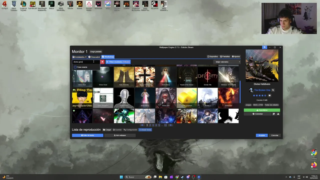This screenshot has width=320, height=180.
Task: Click the divine gene search field
Action: click(86, 62)
